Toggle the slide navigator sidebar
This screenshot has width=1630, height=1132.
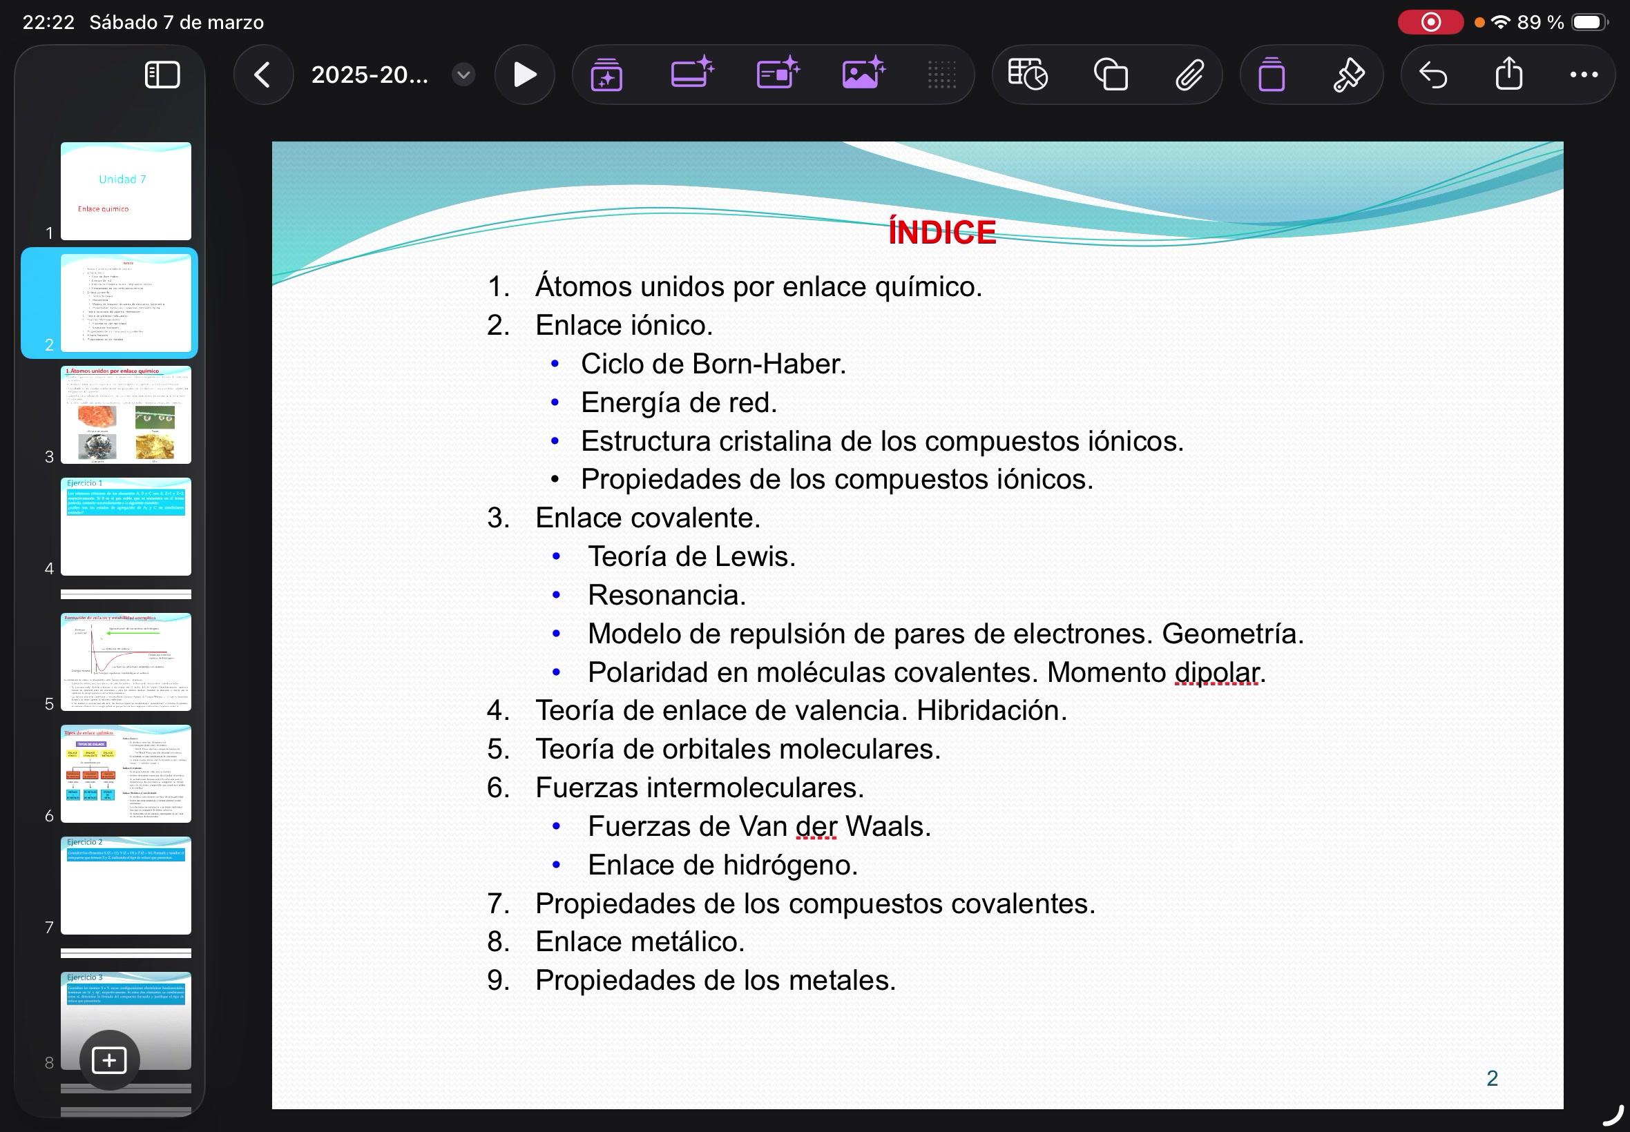162,75
